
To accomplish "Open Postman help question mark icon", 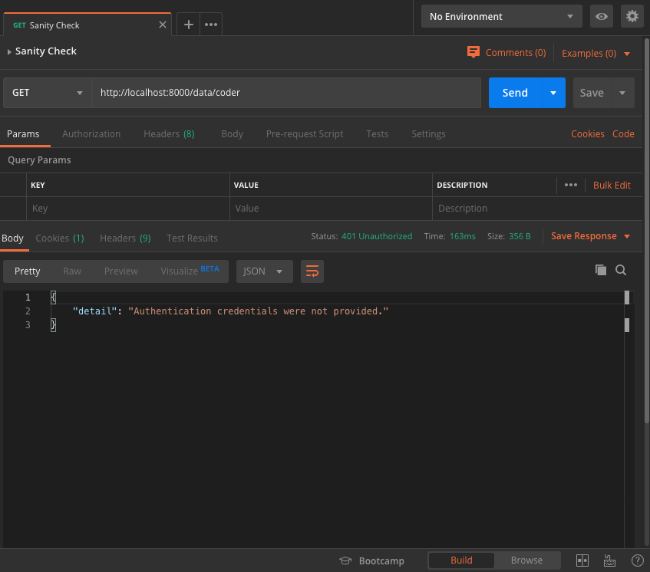I will [637, 560].
